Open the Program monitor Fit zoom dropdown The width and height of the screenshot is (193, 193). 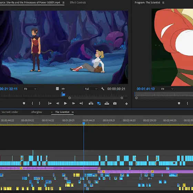tap(167, 89)
